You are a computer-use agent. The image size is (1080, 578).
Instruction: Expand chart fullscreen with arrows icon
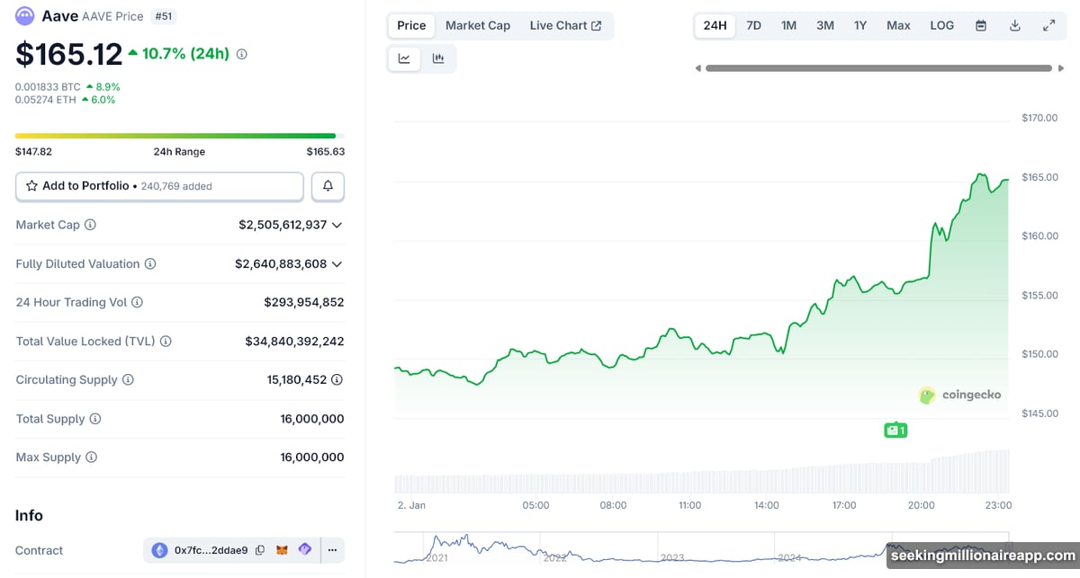click(x=1049, y=25)
